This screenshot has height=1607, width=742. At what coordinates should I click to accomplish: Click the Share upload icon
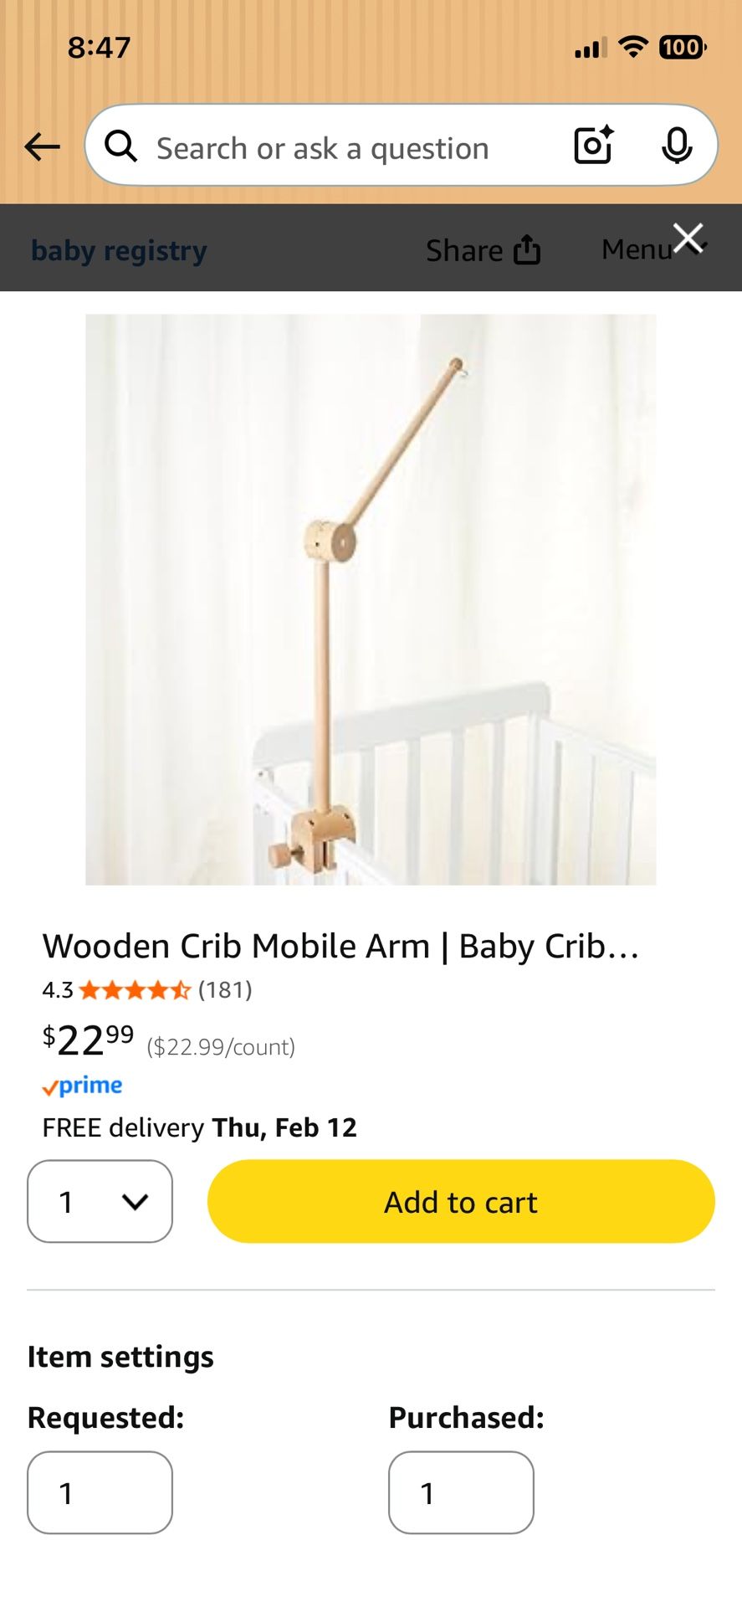point(526,249)
